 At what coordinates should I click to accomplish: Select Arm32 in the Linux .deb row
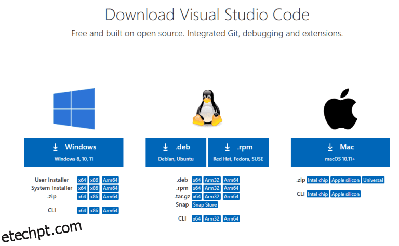pos(212,180)
